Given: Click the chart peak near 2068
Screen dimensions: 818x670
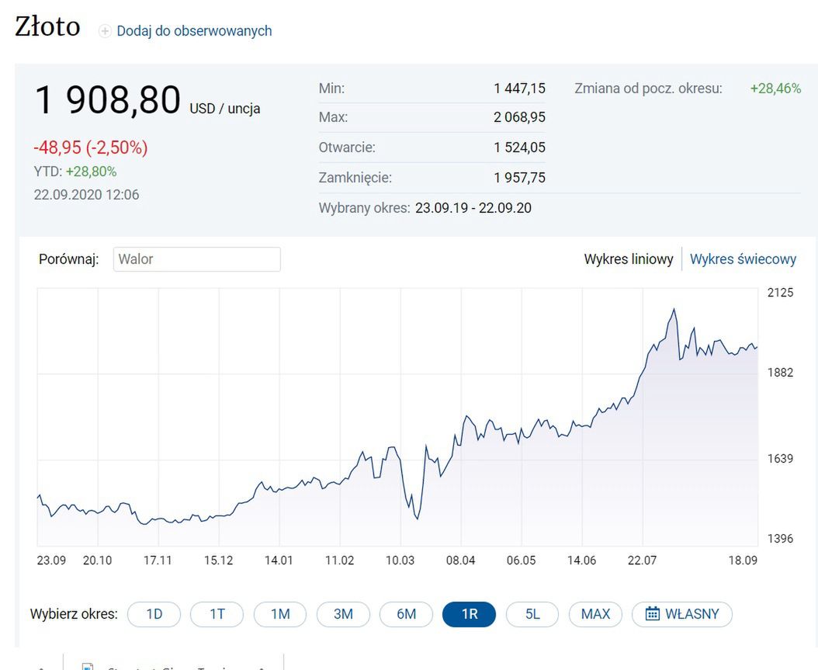Looking at the screenshot, I should [674, 310].
